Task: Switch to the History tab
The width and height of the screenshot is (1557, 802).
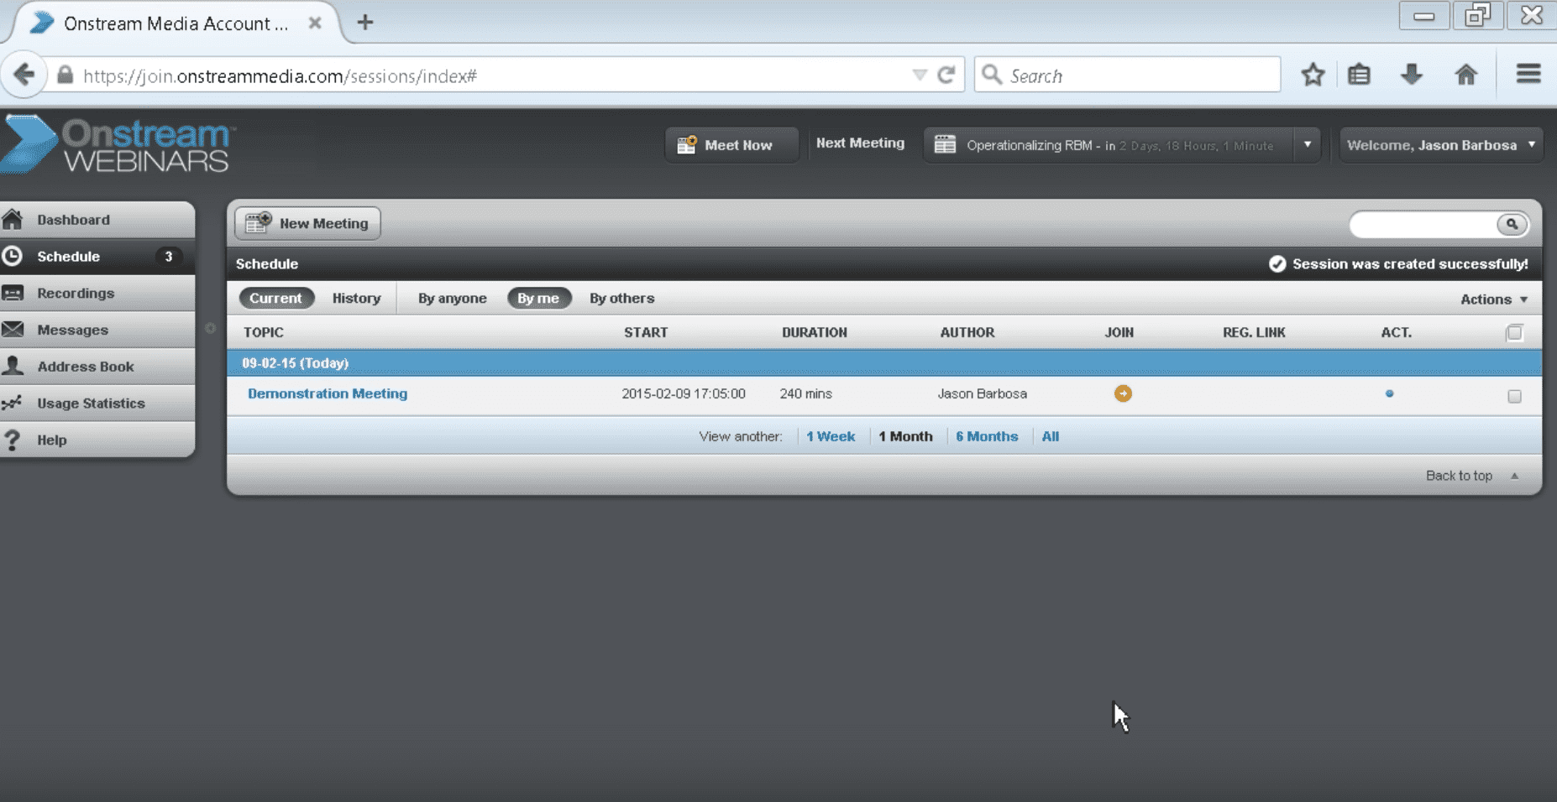Action: [356, 299]
